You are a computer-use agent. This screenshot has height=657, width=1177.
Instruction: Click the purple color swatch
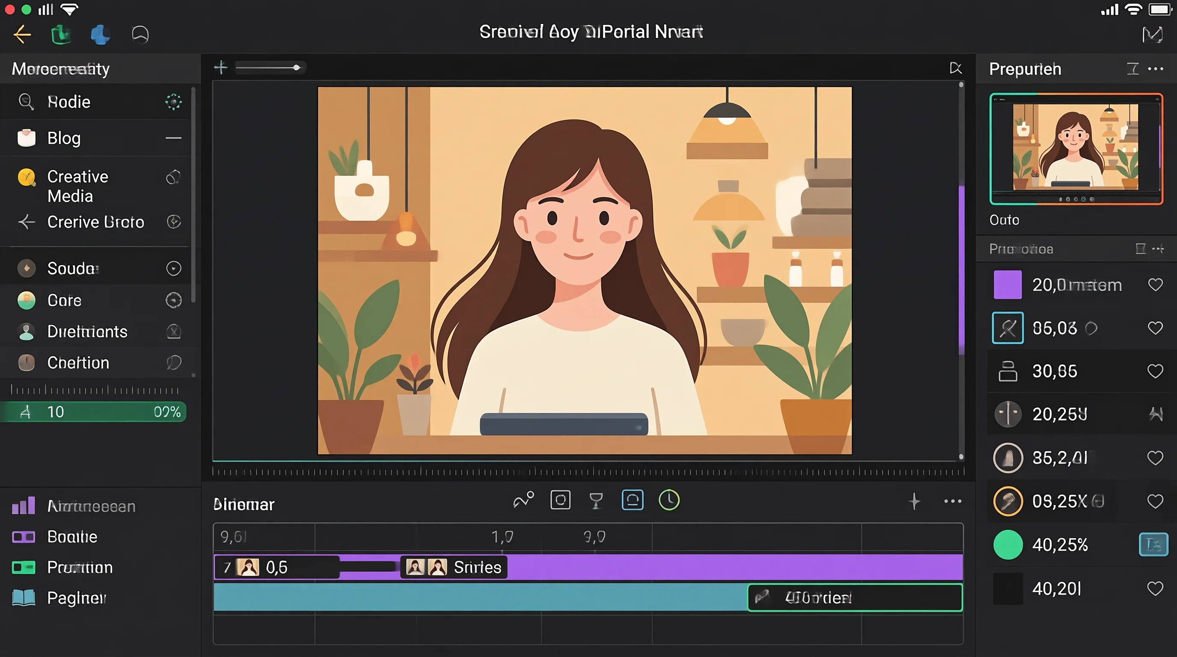point(1008,284)
